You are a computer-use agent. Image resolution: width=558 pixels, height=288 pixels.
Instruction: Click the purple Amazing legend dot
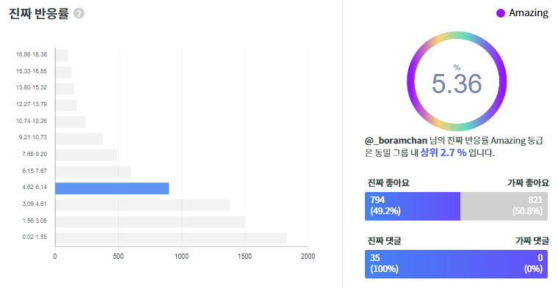pyautogui.click(x=500, y=13)
